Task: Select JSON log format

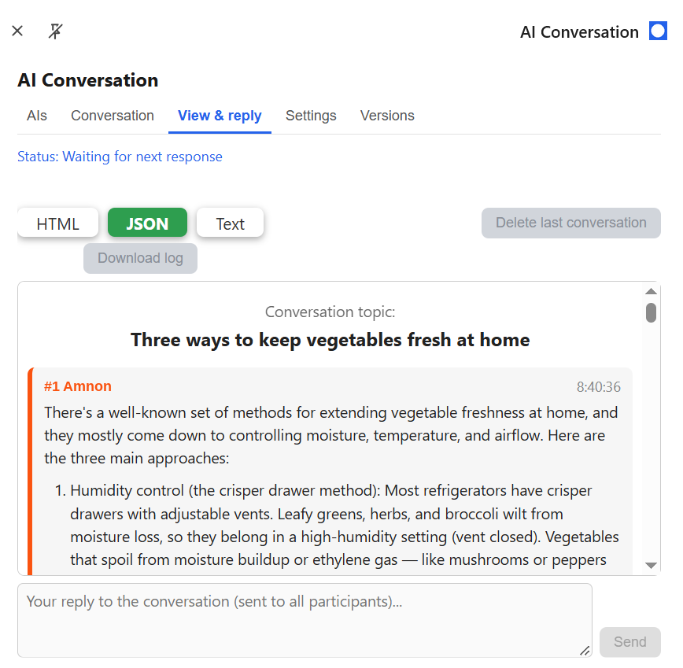Action: pos(147,223)
